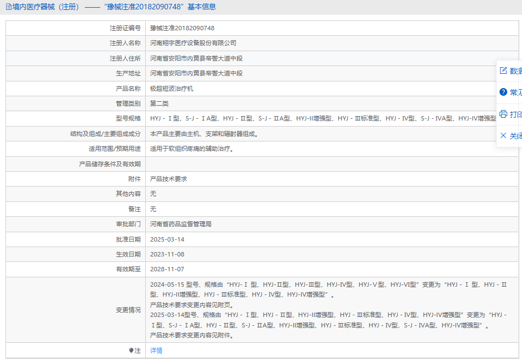Click the 打印 side panel button
522x361 pixels.
pyautogui.click(x=509, y=114)
